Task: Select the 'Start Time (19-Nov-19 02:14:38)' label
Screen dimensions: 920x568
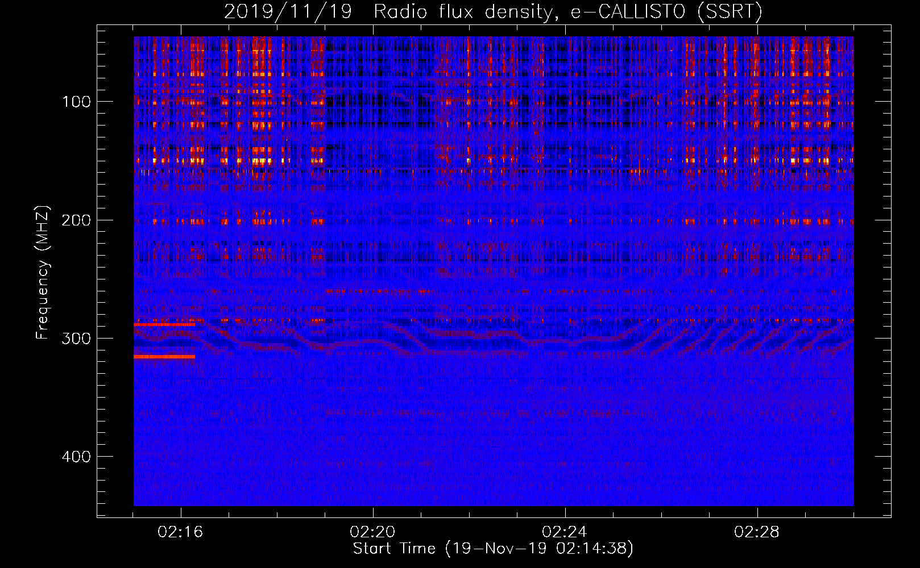Action: pos(493,549)
